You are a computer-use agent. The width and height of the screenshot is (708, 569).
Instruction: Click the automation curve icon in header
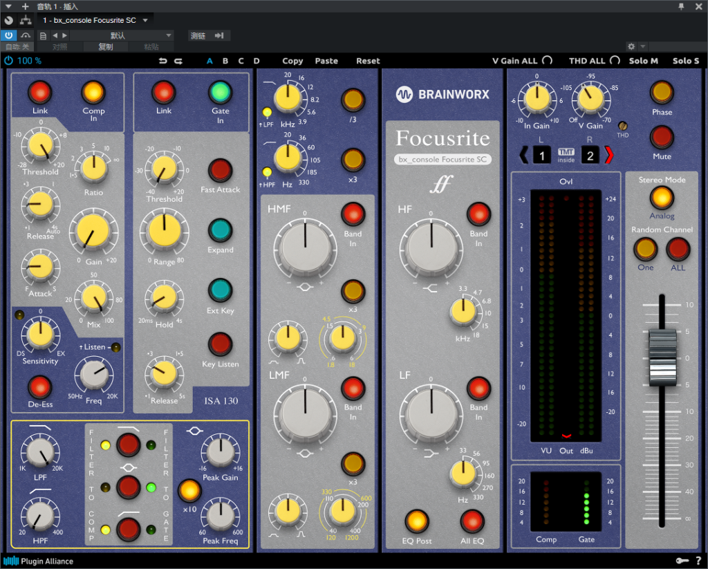(x=26, y=35)
